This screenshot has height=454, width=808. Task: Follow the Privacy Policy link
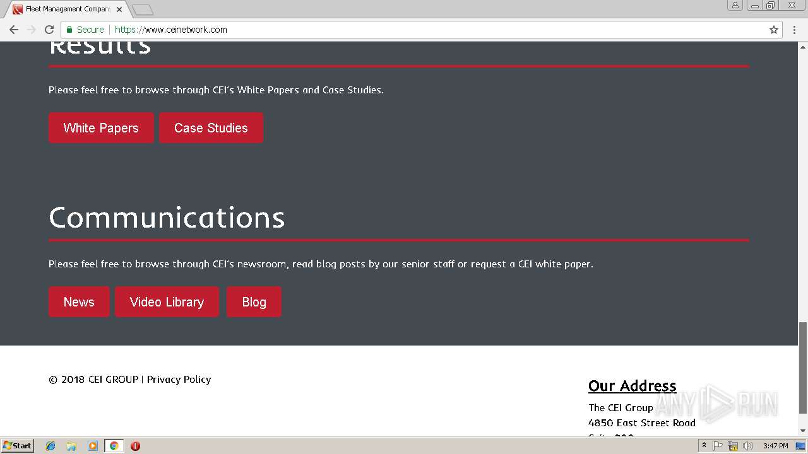click(179, 379)
